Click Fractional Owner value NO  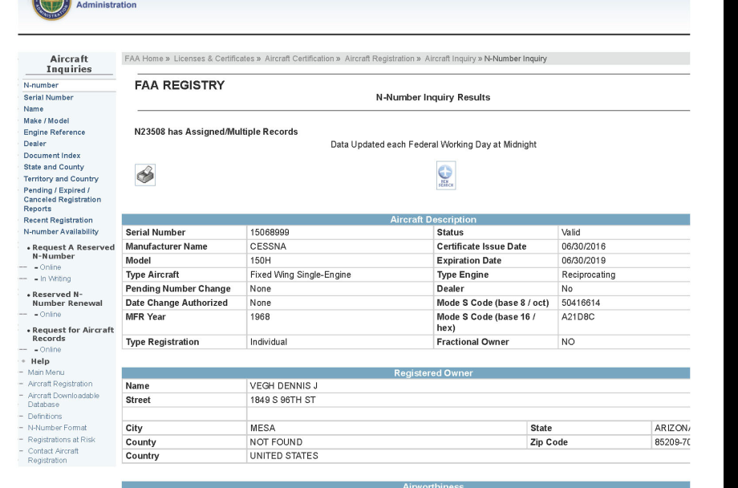(x=568, y=342)
